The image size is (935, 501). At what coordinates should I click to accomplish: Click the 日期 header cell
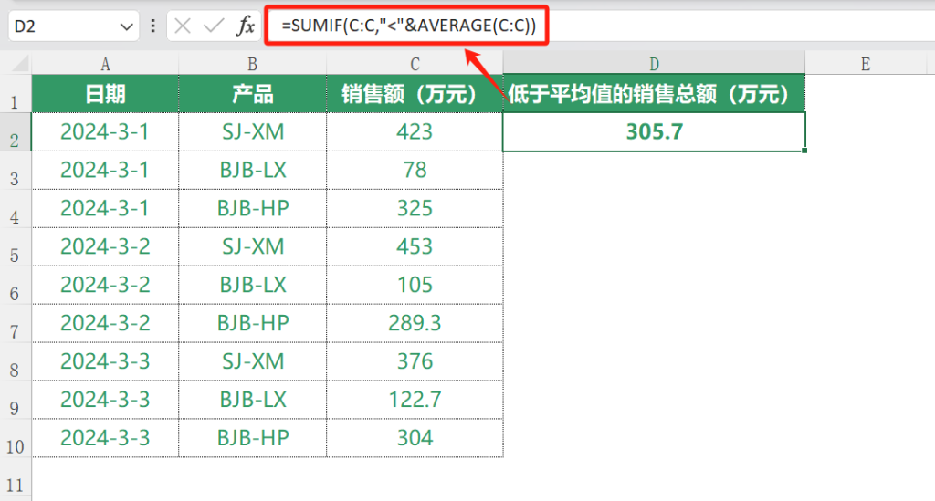105,93
